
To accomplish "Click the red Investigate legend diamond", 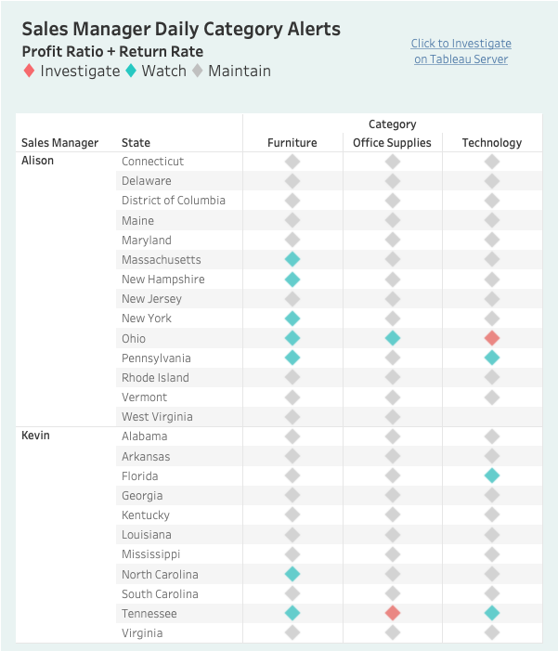I will [29, 71].
